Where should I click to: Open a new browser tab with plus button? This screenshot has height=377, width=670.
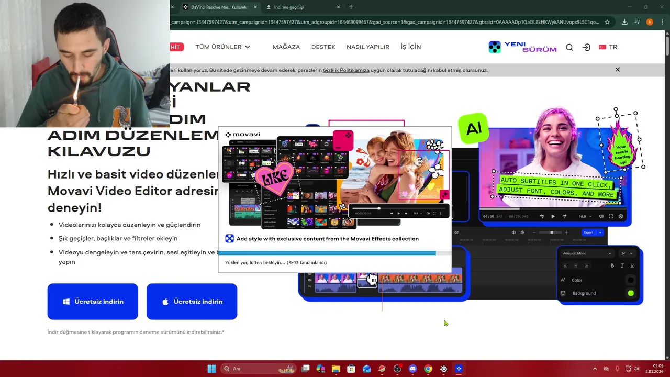[351, 7]
